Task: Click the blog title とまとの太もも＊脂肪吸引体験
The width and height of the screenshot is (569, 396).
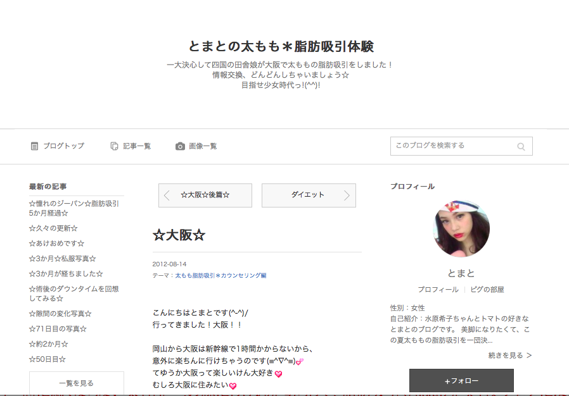Action: click(x=281, y=47)
